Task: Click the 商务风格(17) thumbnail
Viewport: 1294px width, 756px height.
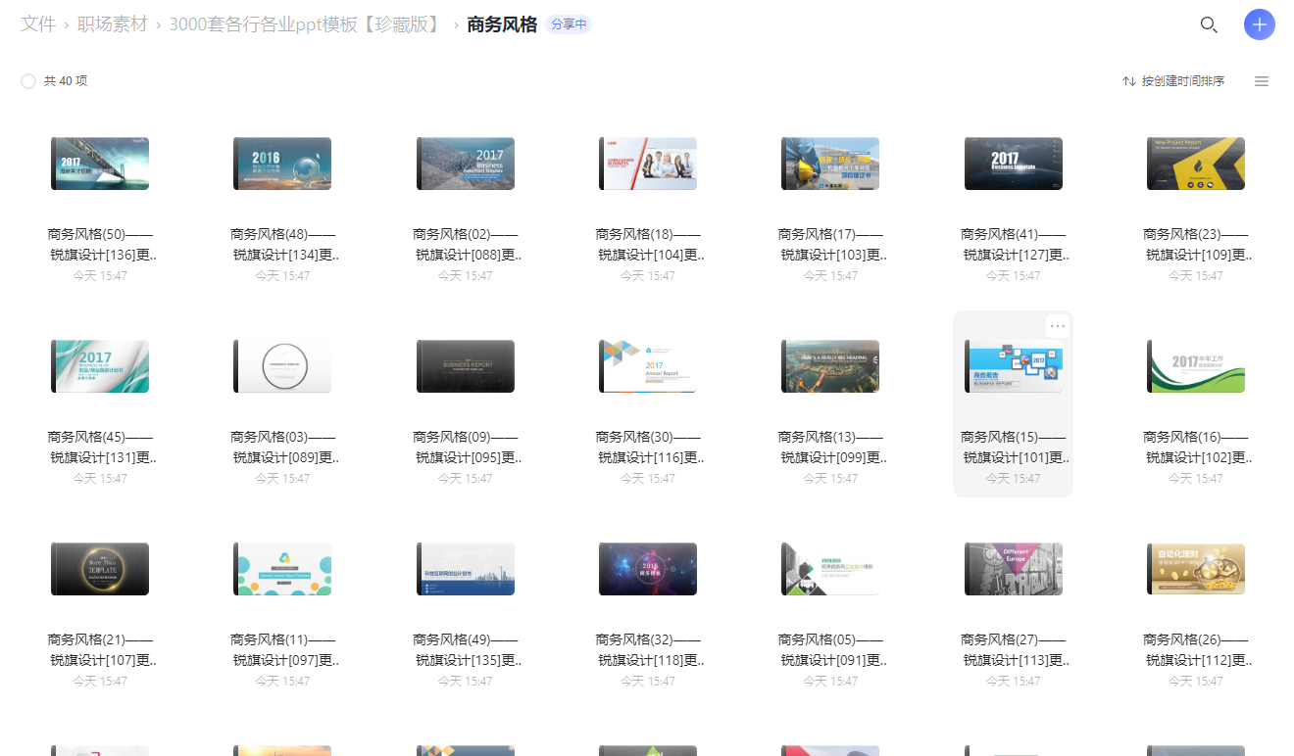Action: pos(830,164)
